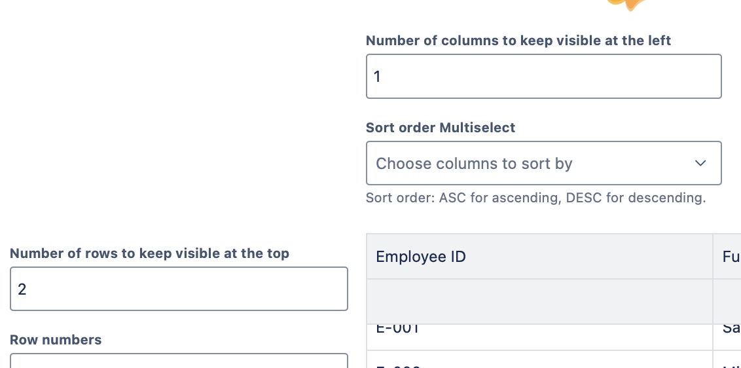
Task: Select the 'Sa' cell in first data row
Action: point(728,330)
